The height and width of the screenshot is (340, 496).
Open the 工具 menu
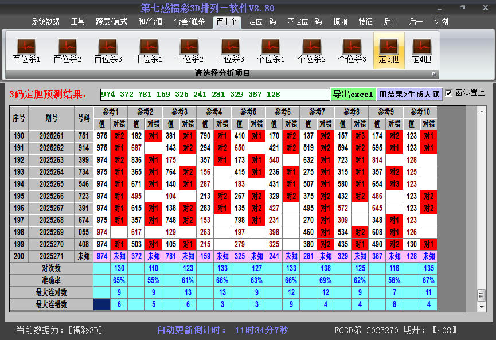point(77,21)
